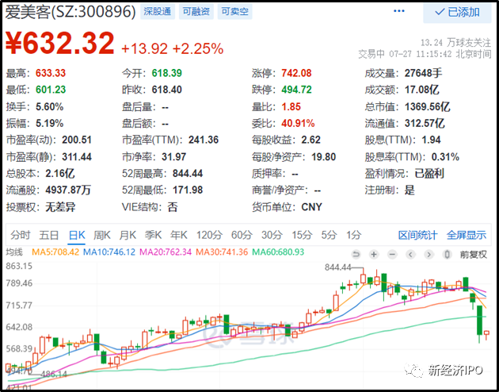Click the MA20:762.34 indicator label
Screen dimensions: 499x392
coord(166,252)
